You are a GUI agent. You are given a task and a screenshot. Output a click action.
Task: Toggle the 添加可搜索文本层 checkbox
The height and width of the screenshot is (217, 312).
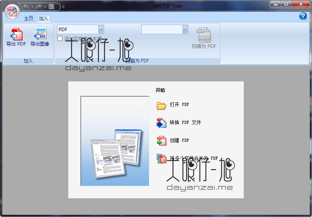point(60,38)
